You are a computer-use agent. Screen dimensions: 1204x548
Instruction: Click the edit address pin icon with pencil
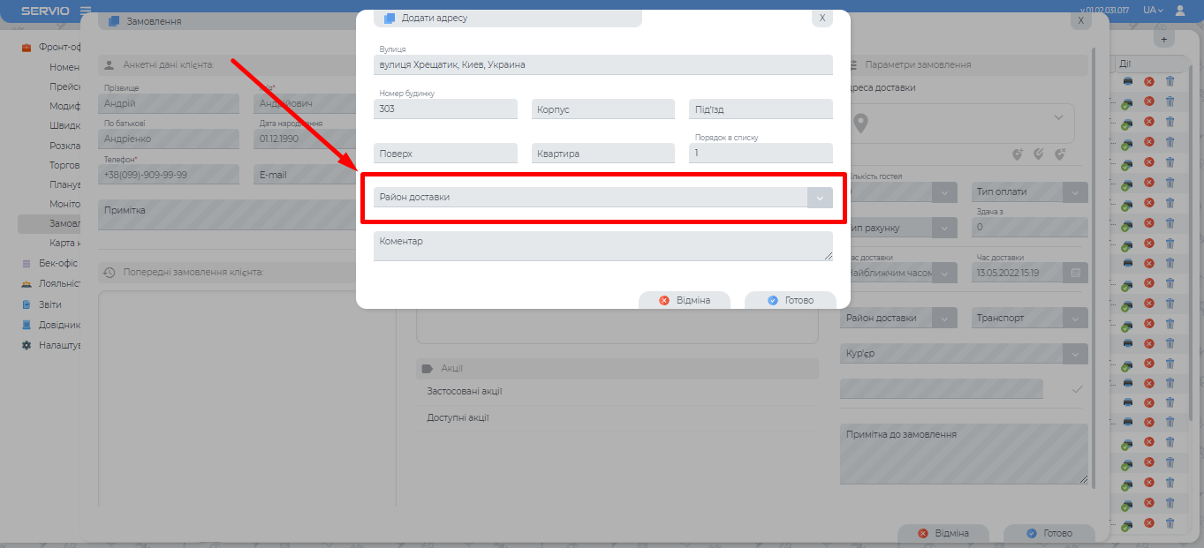click(1039, 154)
